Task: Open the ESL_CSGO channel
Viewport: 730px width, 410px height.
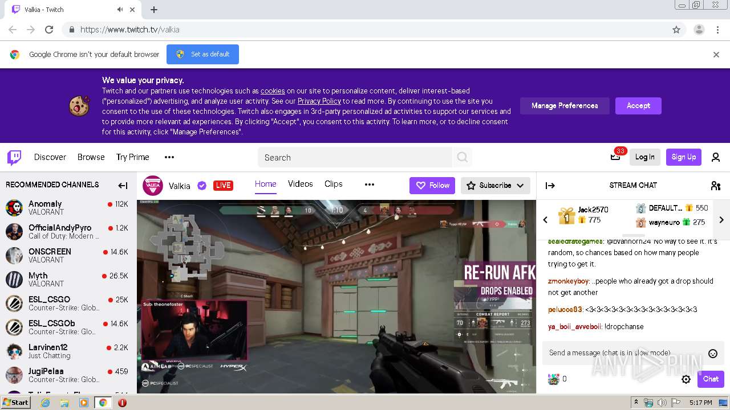Action: 68,304
